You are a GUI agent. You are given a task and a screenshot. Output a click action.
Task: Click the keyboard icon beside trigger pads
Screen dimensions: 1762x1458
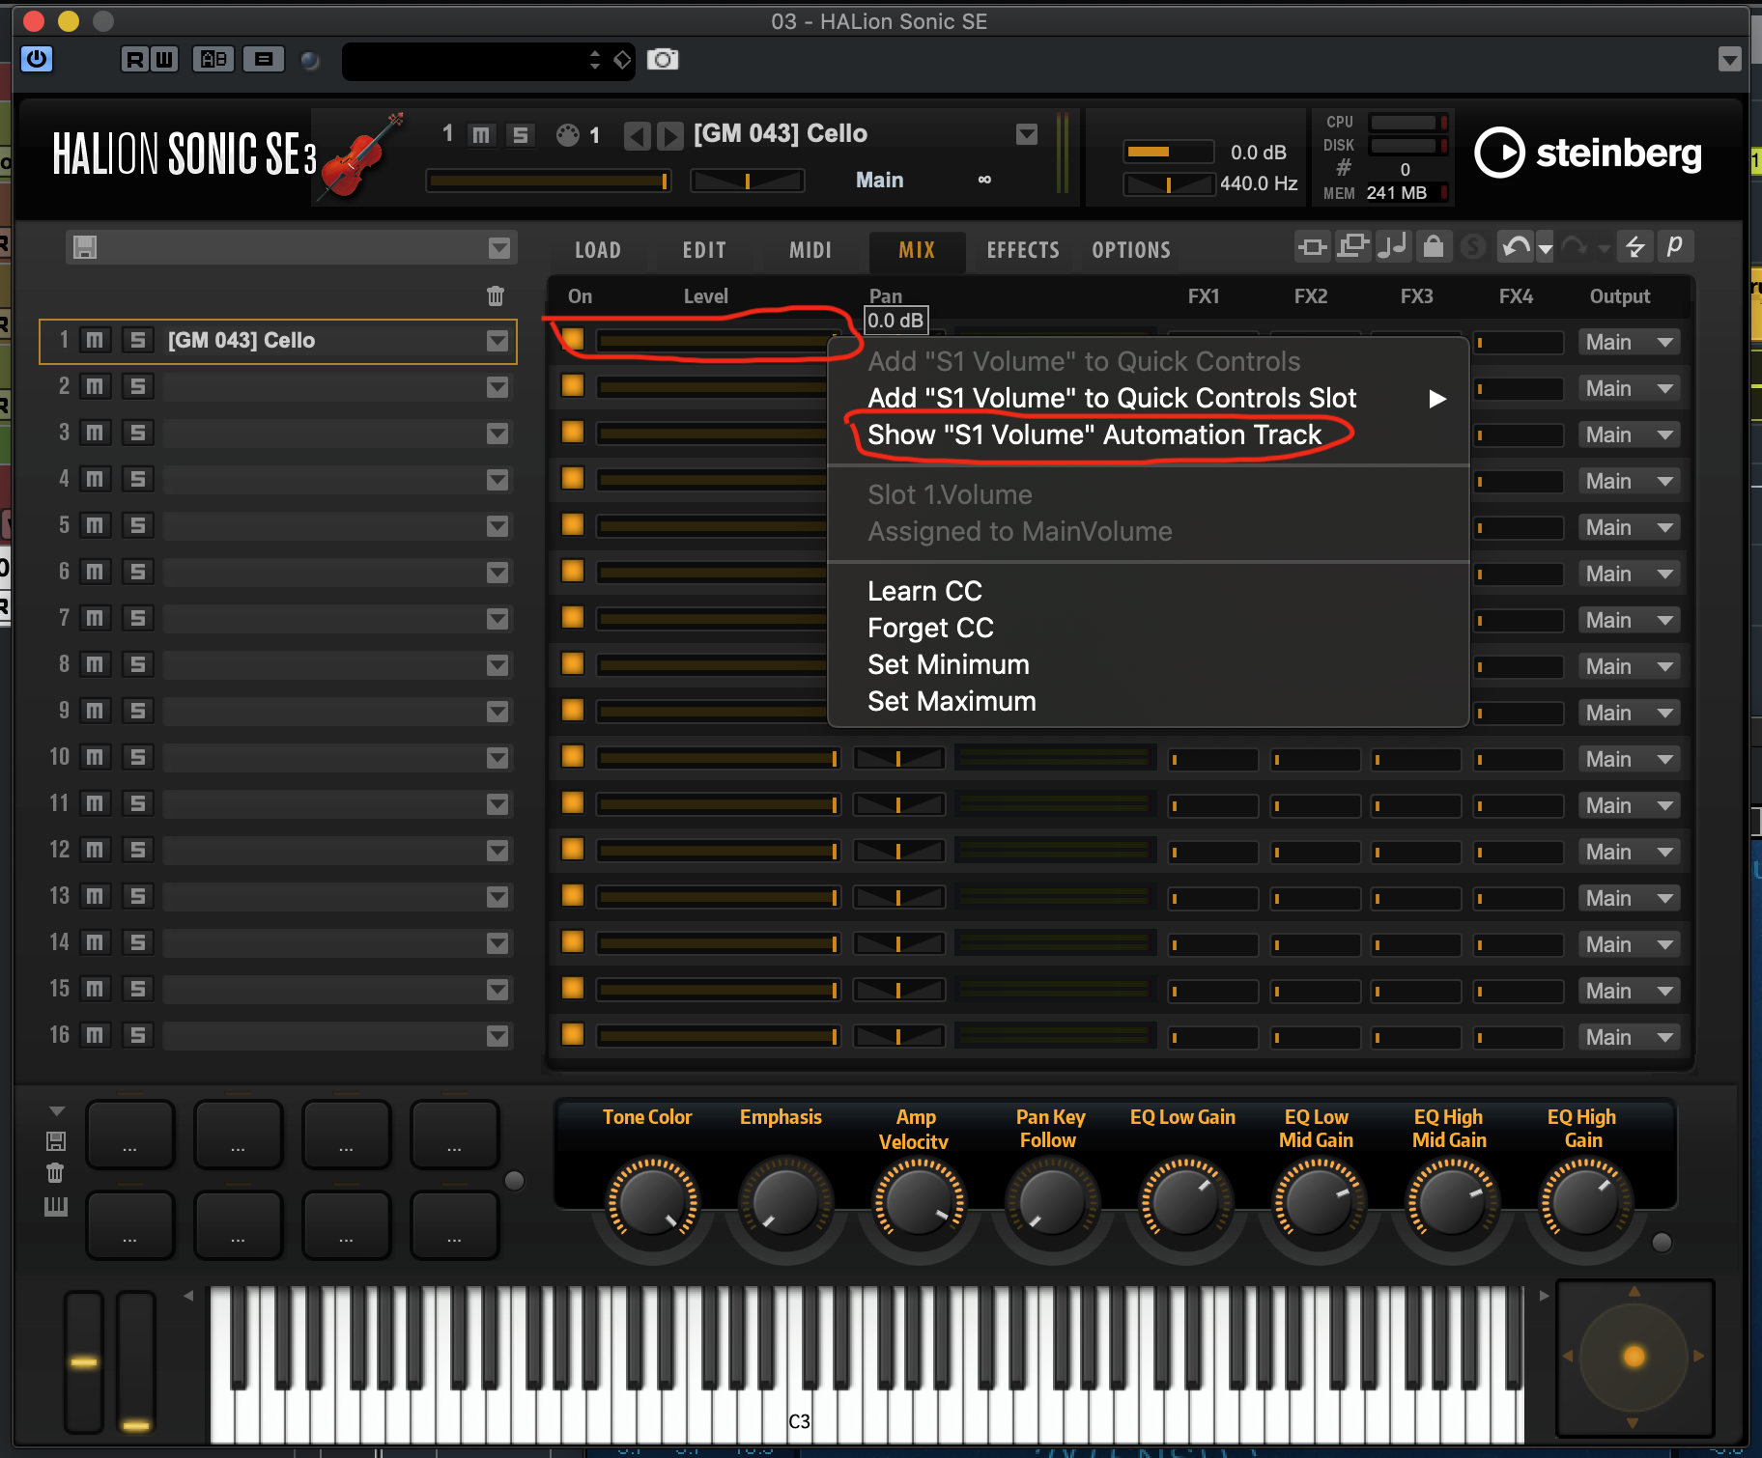(x=56, y=1206)
